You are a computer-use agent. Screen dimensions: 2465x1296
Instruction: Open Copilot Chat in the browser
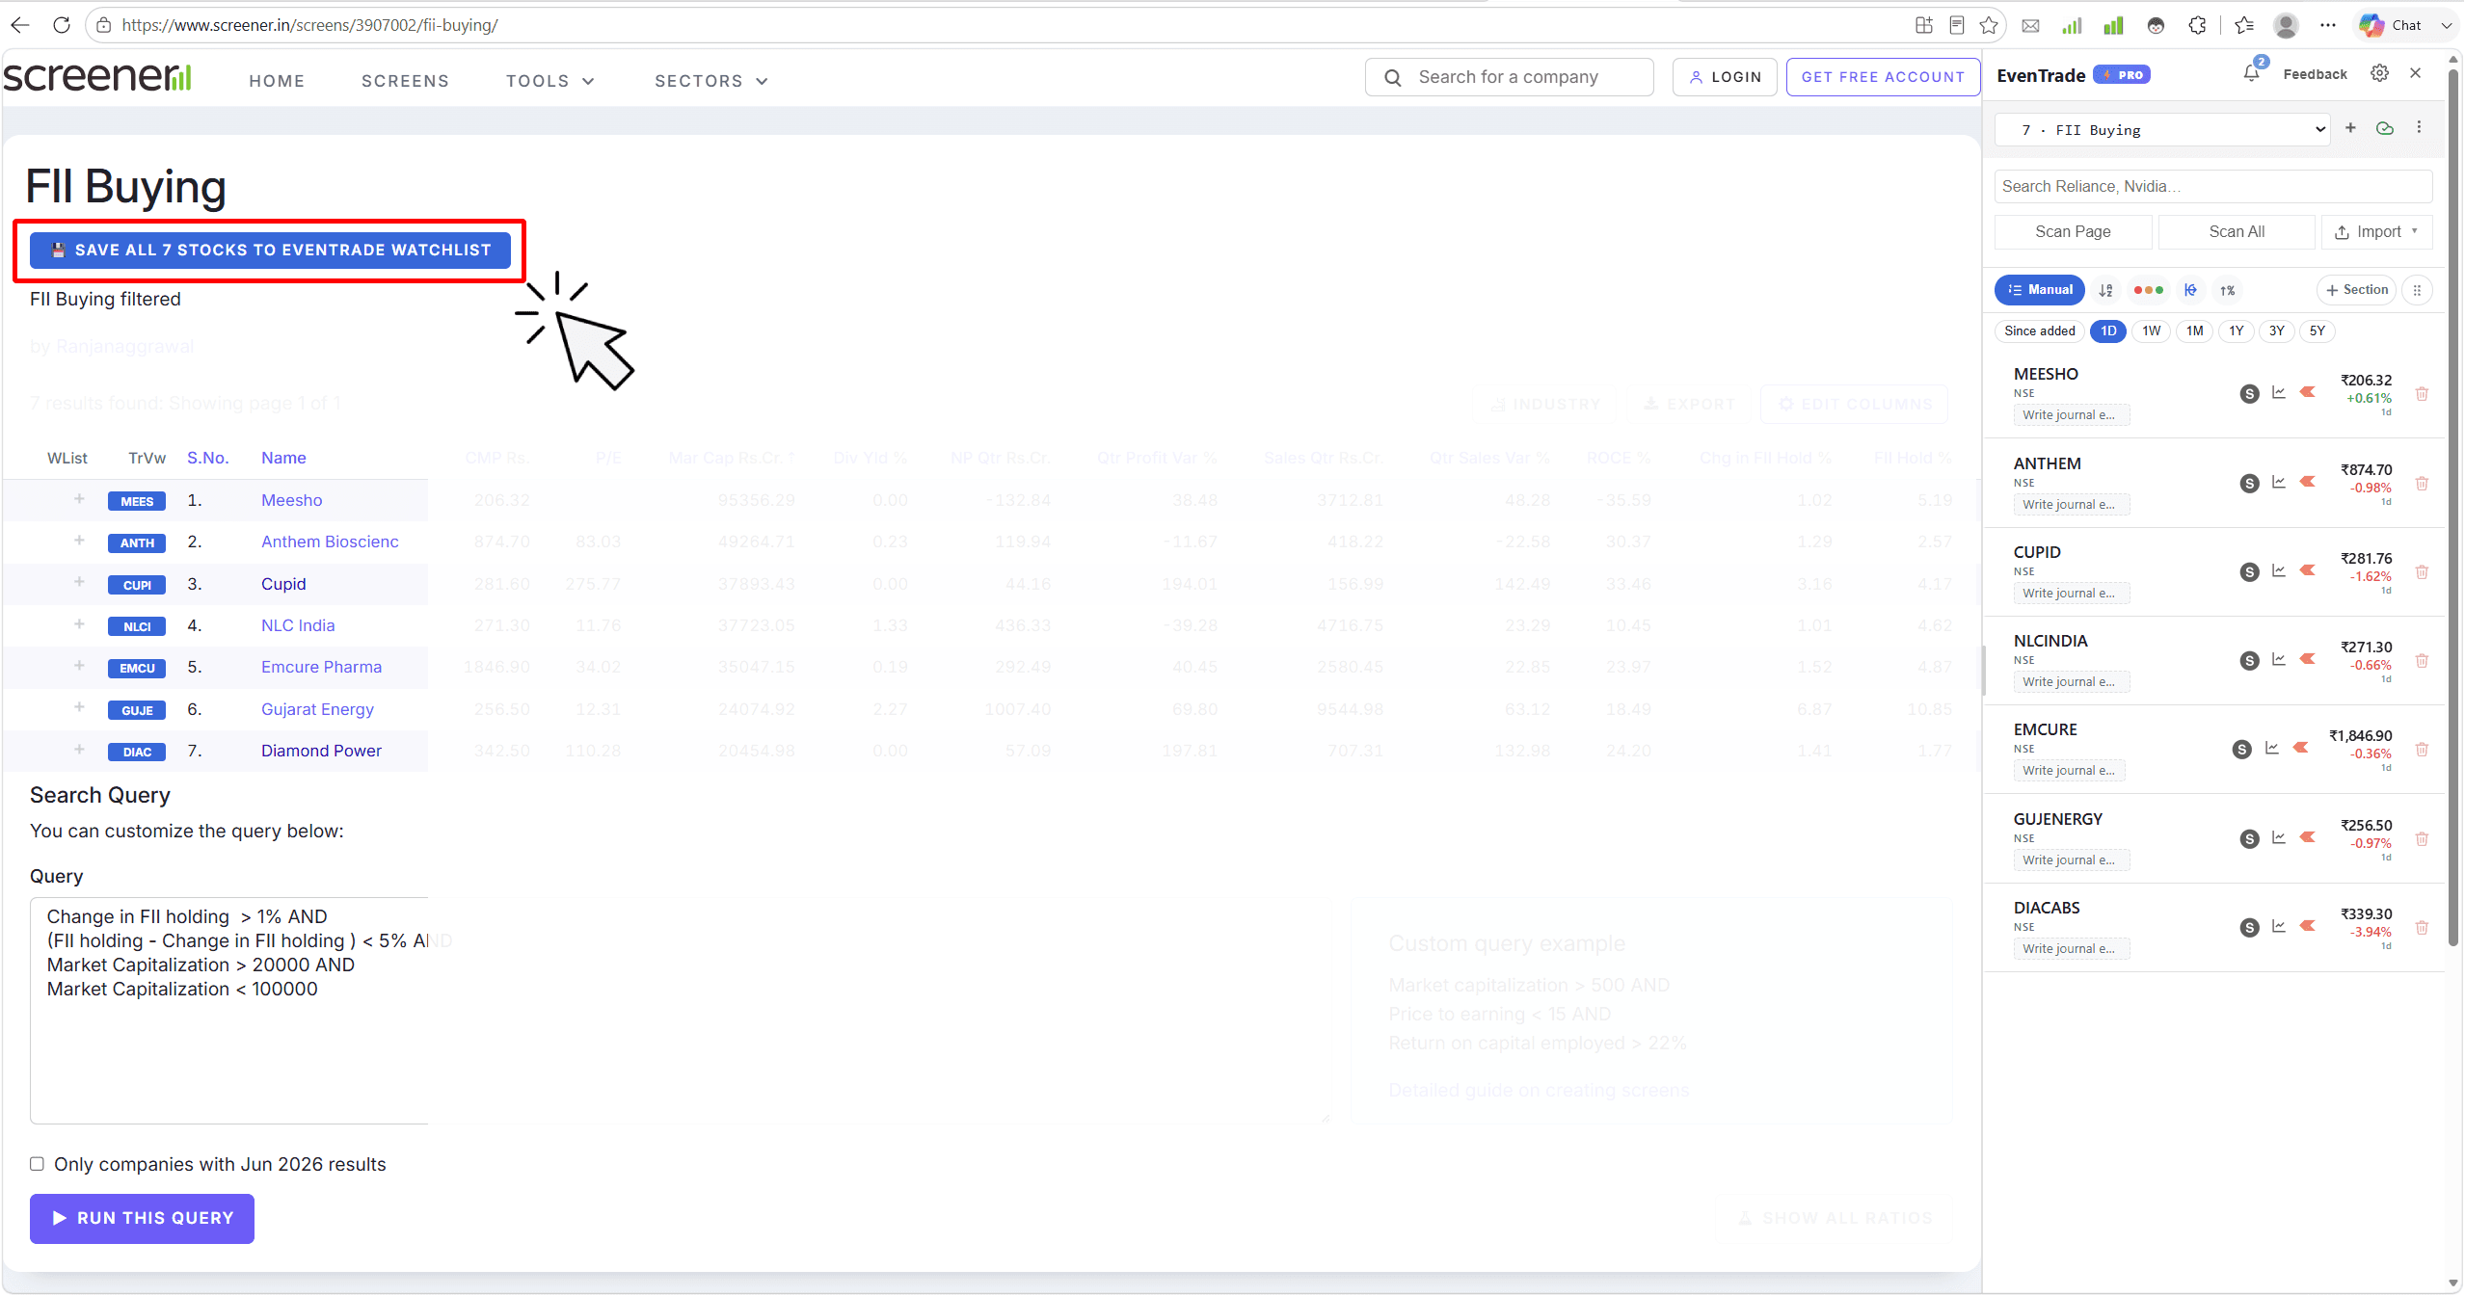pos(2390,25)
